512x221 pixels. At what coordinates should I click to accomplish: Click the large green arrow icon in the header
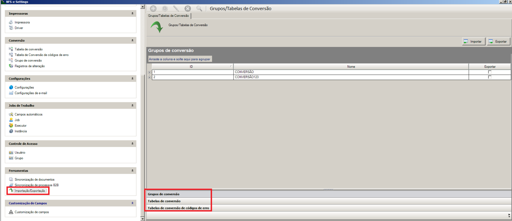(157, 27)
